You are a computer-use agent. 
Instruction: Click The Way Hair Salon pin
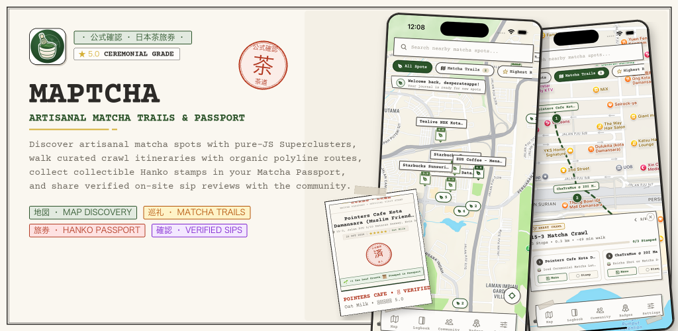click(600, 126)
